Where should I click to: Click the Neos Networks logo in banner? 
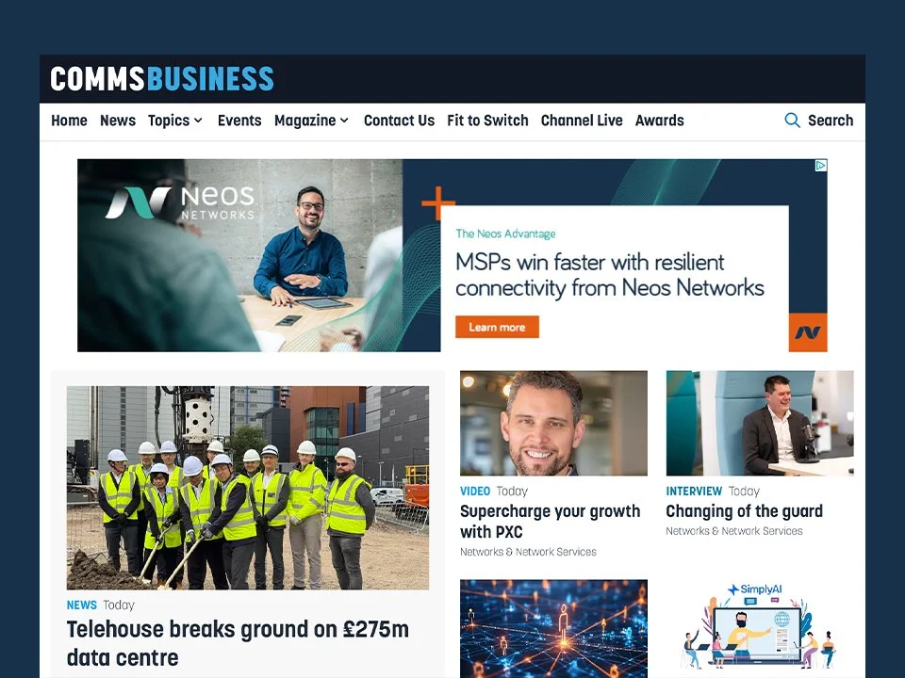(180, 202)
